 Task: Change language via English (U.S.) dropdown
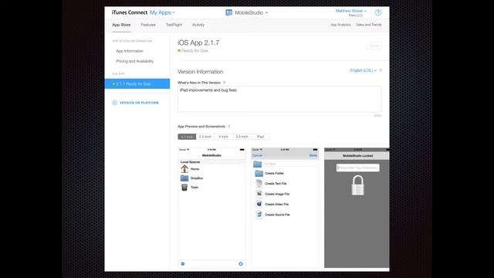364,70
